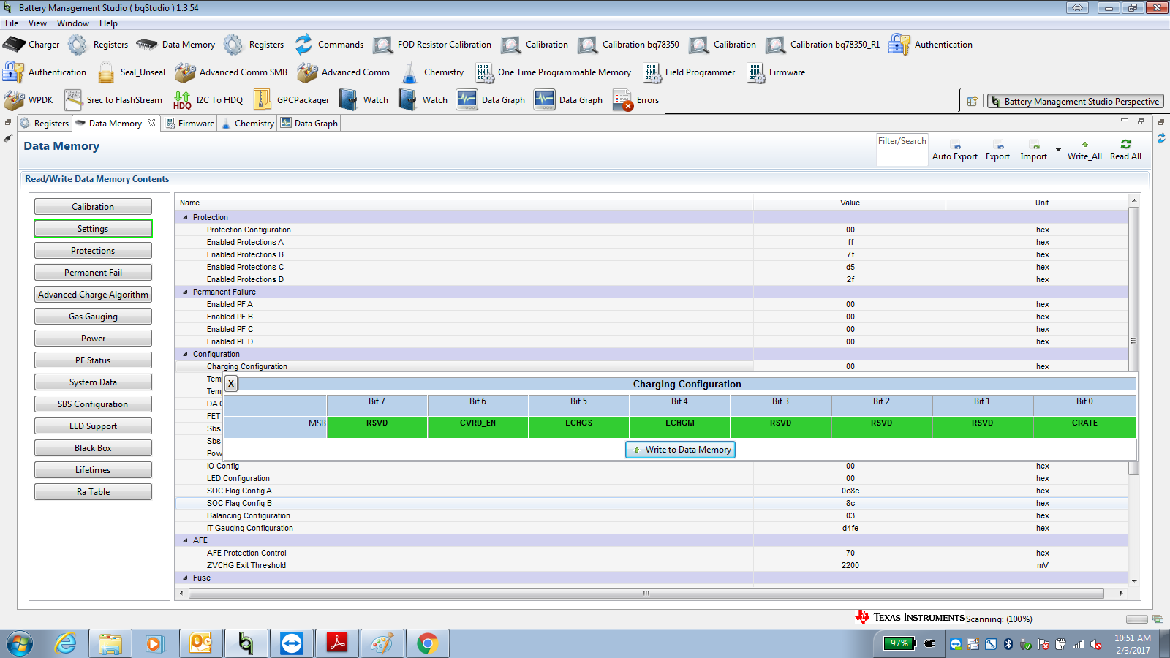Image resolution: width=1170 pixels, height=658 pixels.
Task: Select Battery Management Studio Perspective button
Action: [1076, 102]
